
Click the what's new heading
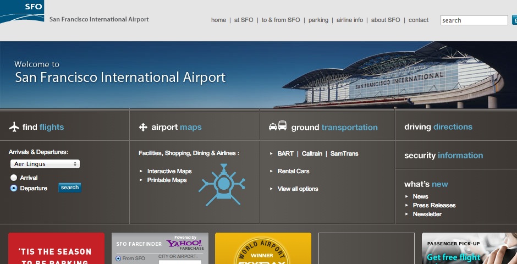point(426,184)
